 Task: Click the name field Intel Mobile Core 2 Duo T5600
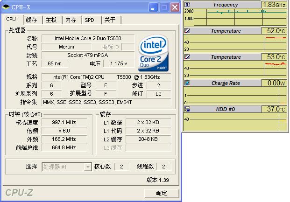click(x=88, y=38)
